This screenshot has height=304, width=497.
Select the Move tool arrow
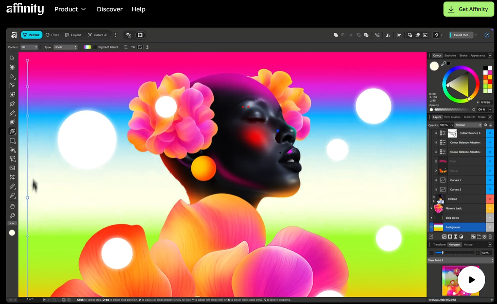click(12, 58)
